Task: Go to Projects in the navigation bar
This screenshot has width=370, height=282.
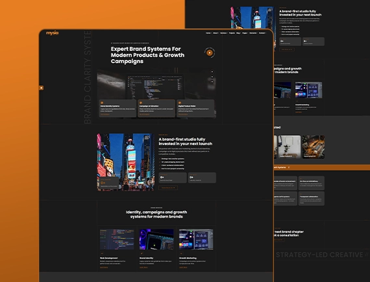Action: pos(232,33)
